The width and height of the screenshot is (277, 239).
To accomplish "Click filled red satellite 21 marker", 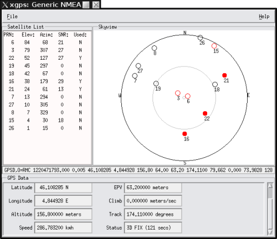I will 224,75.
